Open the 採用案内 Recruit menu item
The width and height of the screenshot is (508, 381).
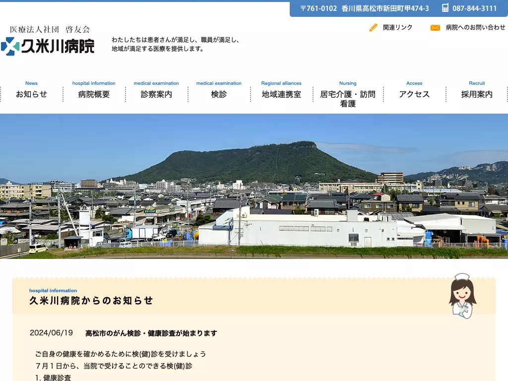(x=477, y=90)
